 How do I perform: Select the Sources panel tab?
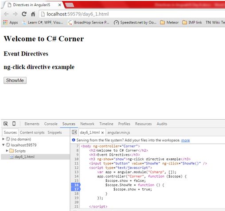click(69, 124)
